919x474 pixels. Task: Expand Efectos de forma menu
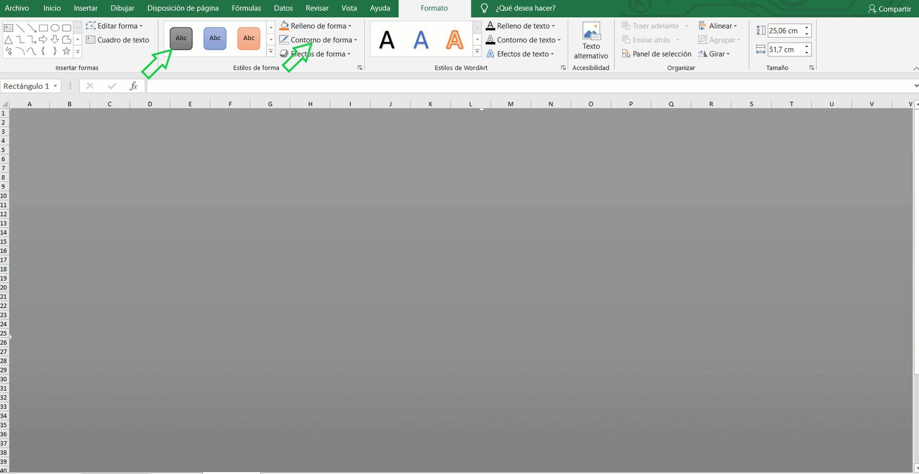point(315,54)
